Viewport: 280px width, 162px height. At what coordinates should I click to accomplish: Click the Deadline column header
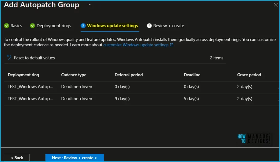tap(192, 75)
